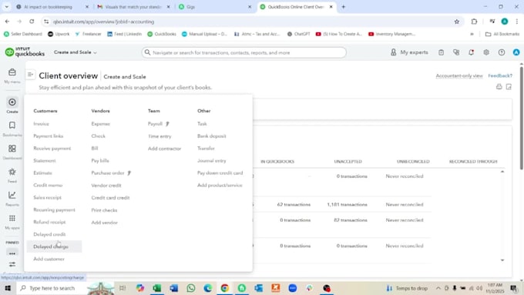Click the print icon on Client overview

click(499, 87)
